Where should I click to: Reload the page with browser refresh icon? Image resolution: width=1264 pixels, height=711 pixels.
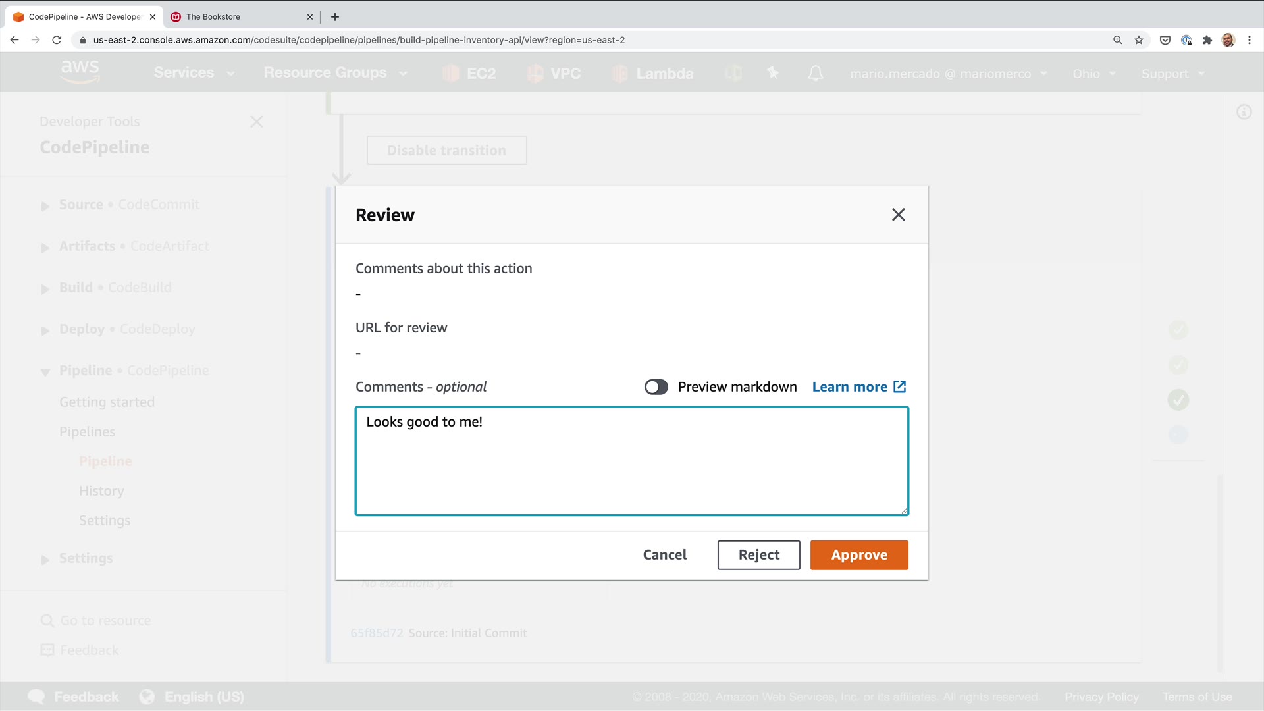click(57, 40)
